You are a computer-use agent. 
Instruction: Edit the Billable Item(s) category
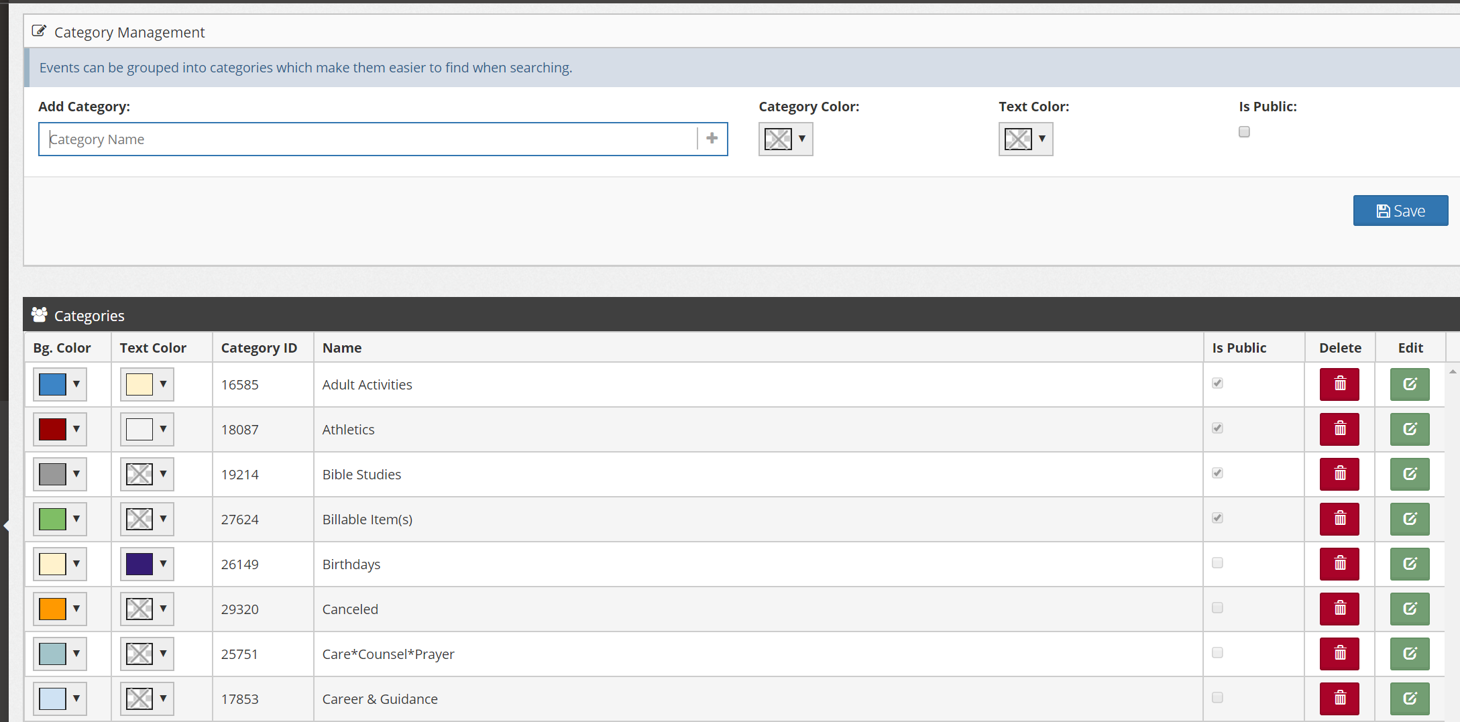pyautogui.click(x=1410, y=519)
